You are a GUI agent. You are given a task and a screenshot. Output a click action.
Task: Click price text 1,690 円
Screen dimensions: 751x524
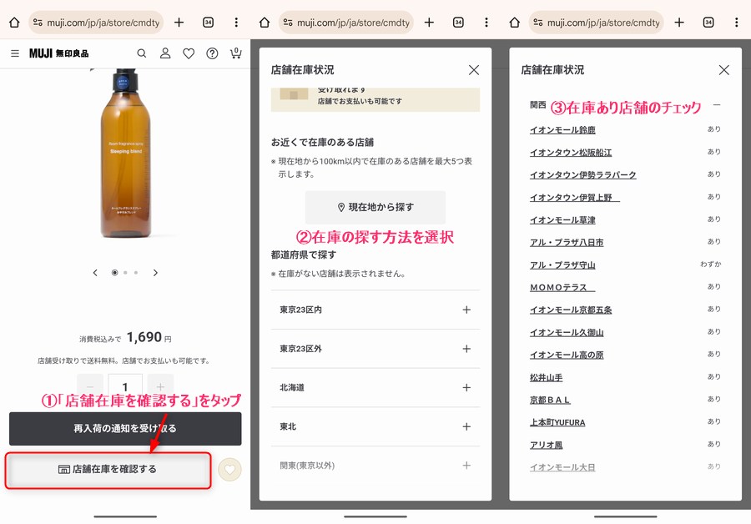149,337
